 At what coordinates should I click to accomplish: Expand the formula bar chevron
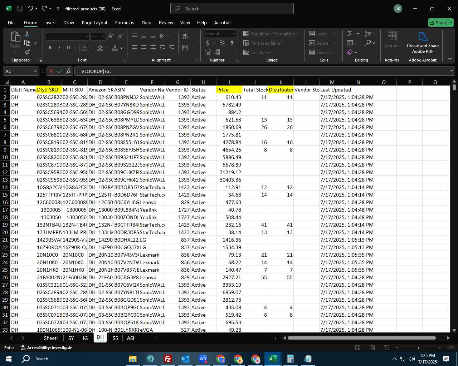[x=452, y=71]
